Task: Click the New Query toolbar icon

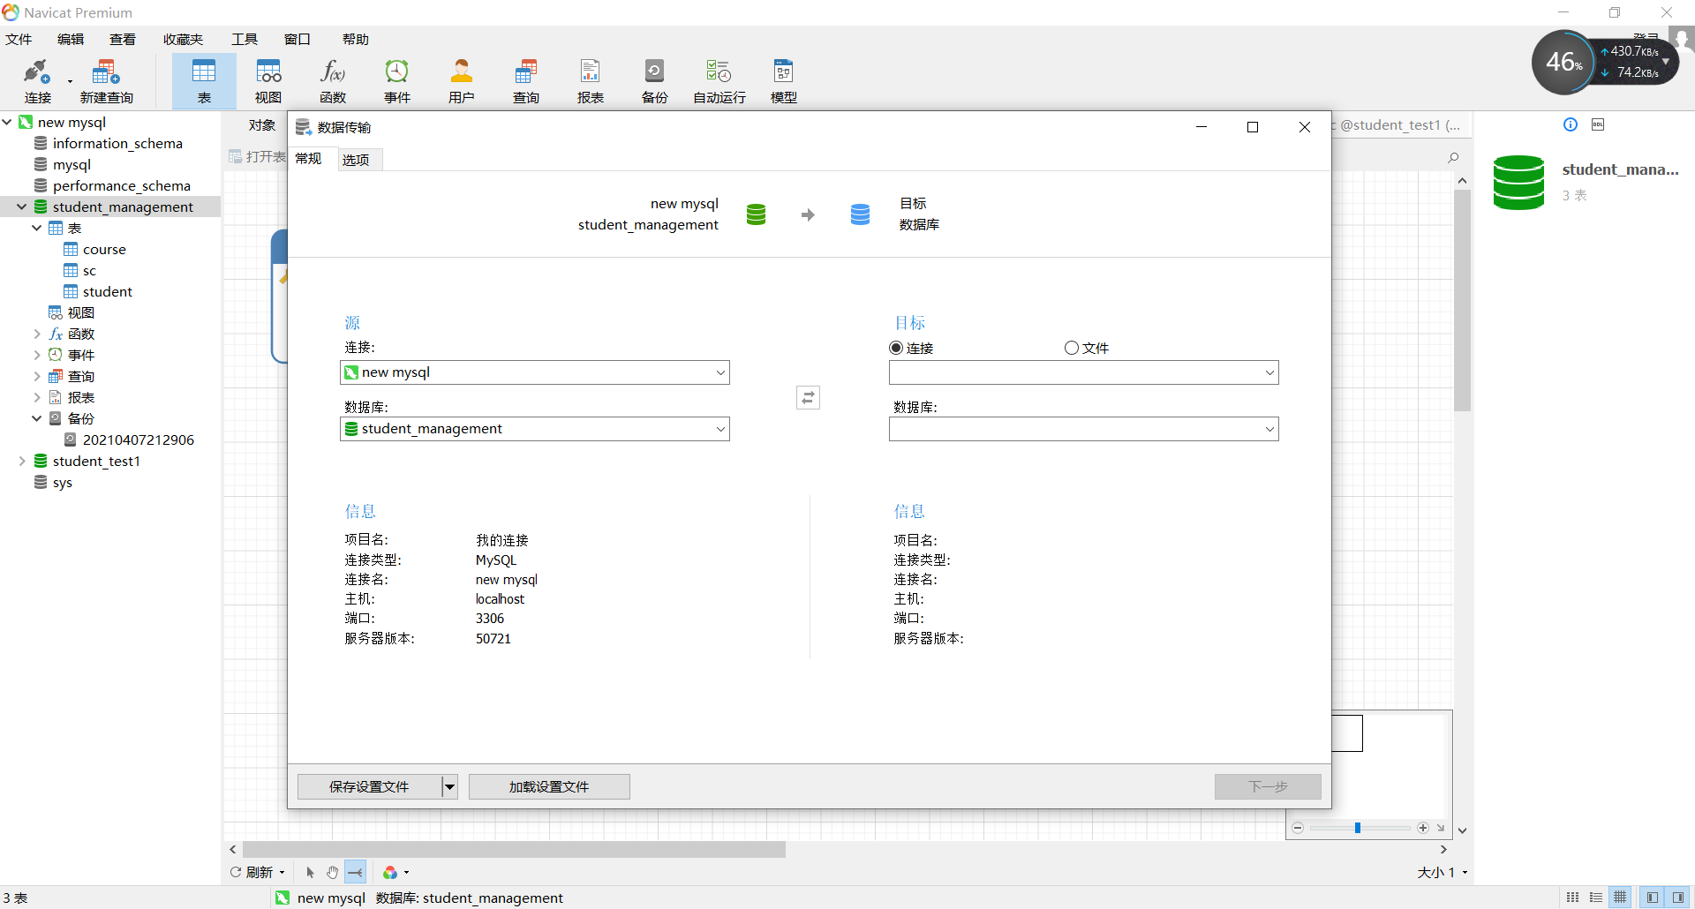Action: click(x=106, y=80)
